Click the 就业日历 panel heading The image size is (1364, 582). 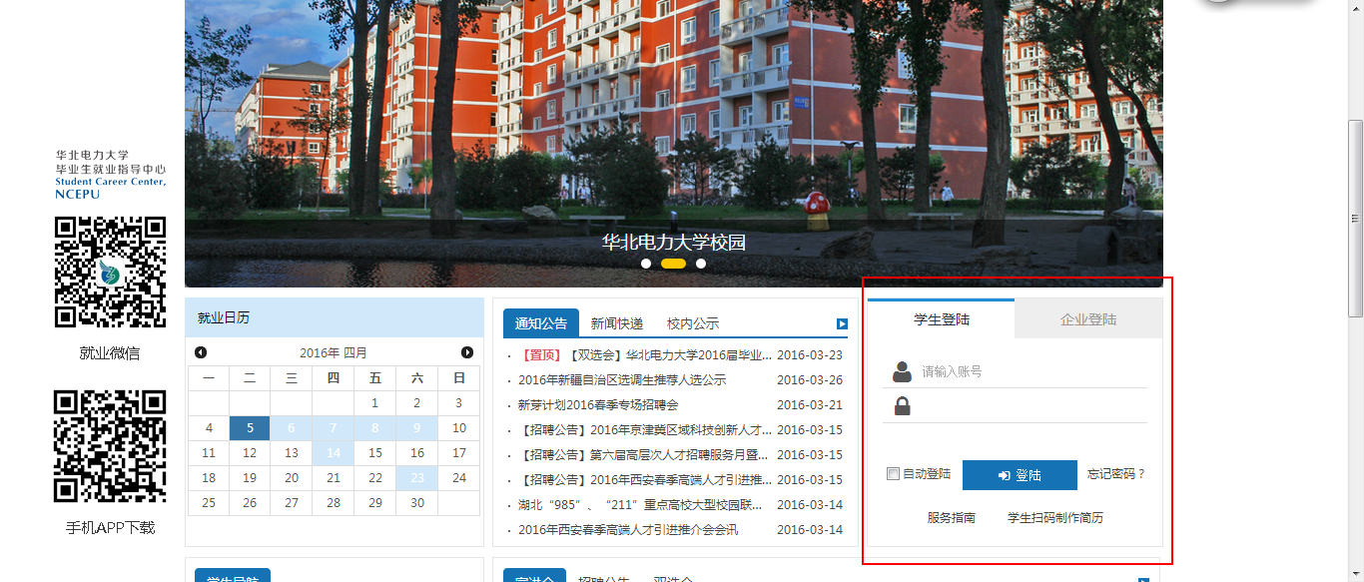click(x=224, y=317)
